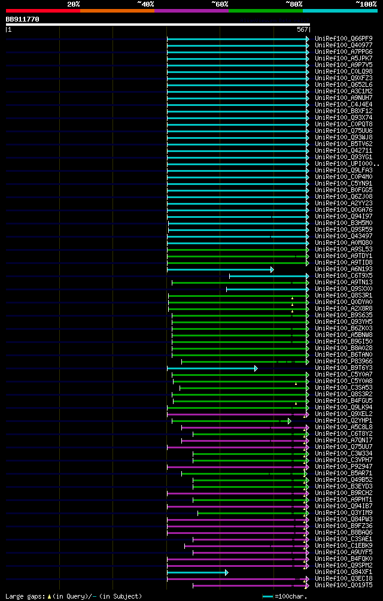This screenshot has width=383, height=601.
Task: Select the BB911770 query name
Action: point(22,19)
